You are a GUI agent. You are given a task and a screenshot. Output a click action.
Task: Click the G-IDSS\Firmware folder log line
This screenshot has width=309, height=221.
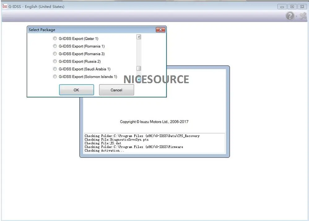tap(134, 147)
